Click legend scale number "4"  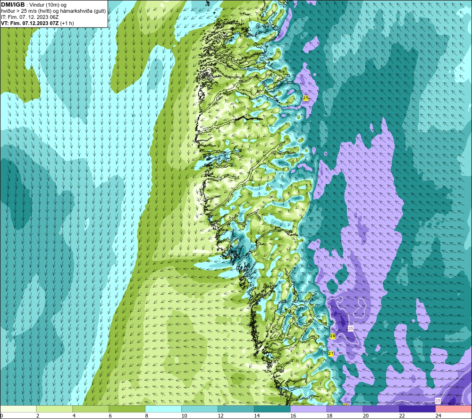(74, 416)
